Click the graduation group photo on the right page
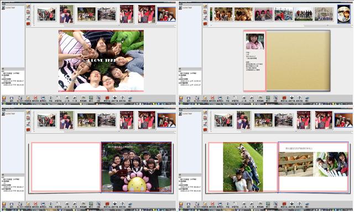Screen dimensions: 354x212 (x=137, y=167)
